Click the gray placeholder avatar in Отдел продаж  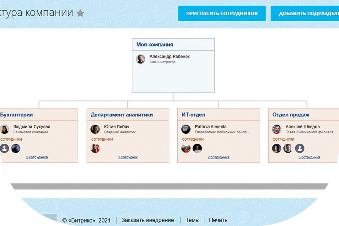pos(300,148)
